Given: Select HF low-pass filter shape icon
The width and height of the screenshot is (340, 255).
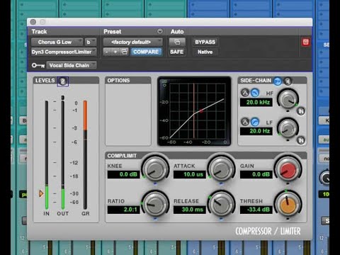Looking at the screenshot, I should 254,93.
